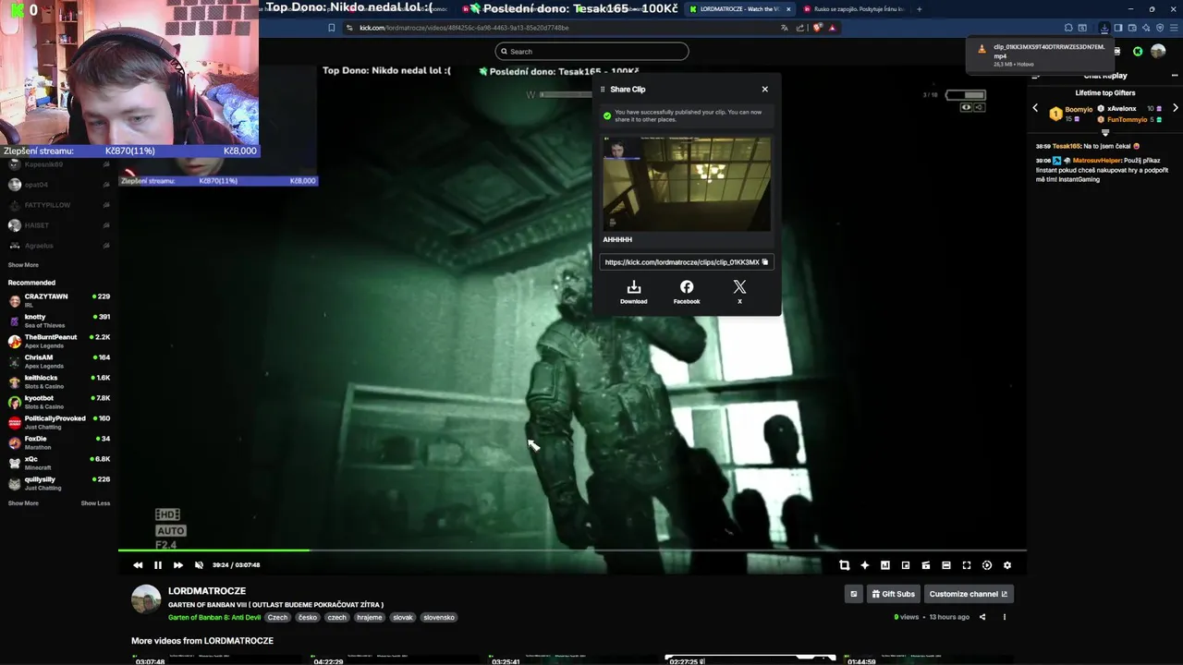Screen dimensions: 1183x665
Task: Skip forward using the fast-forward button
Action: 178,565
